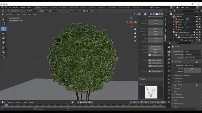Open the Modifiers wrench properties tab
202x113 pixels.
[169, 79]
